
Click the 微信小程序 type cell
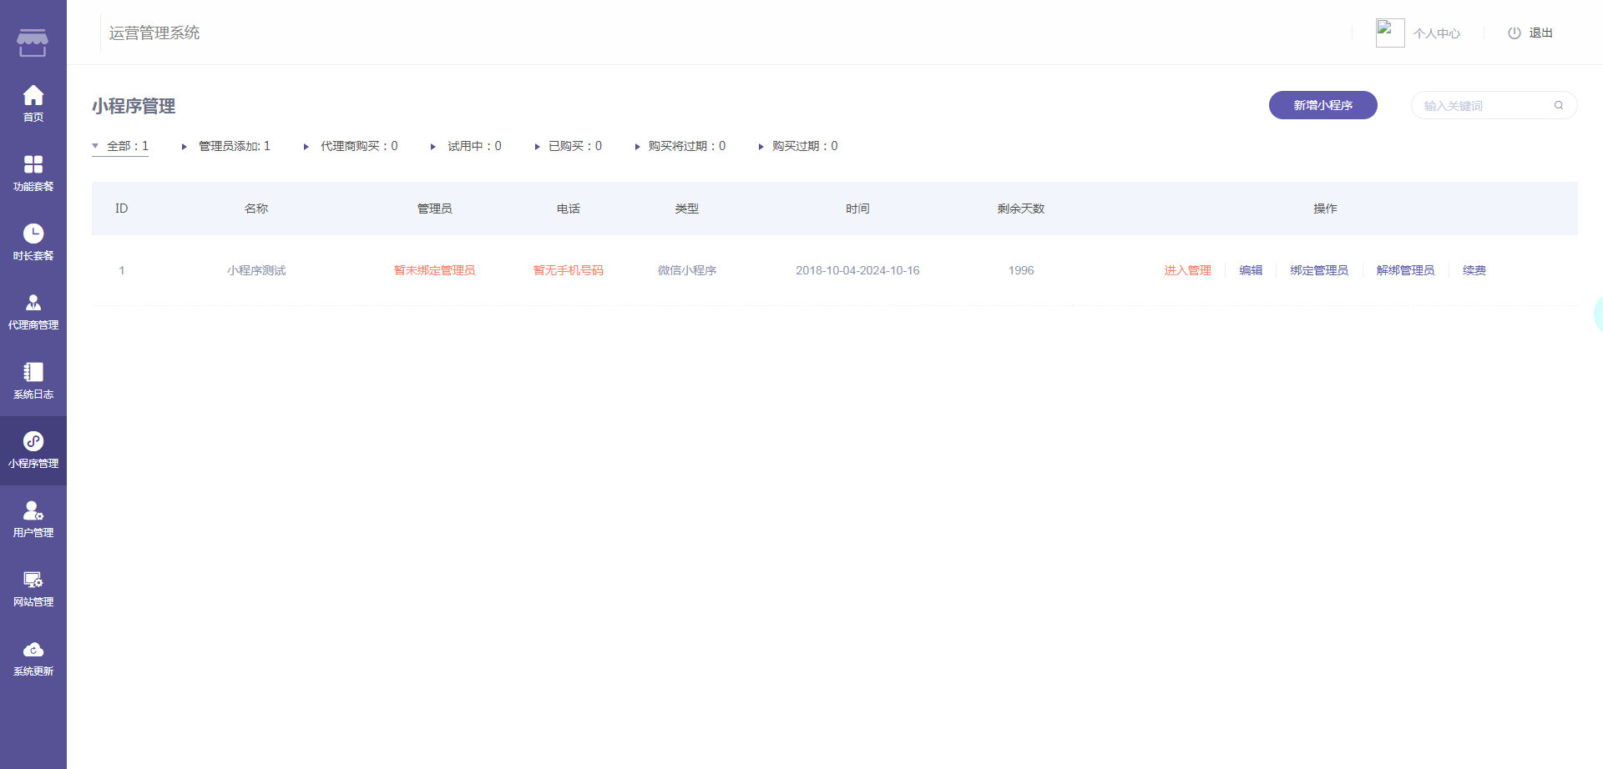687,270
